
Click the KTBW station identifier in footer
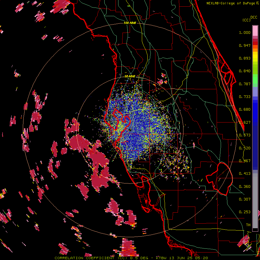click(161, 258)
